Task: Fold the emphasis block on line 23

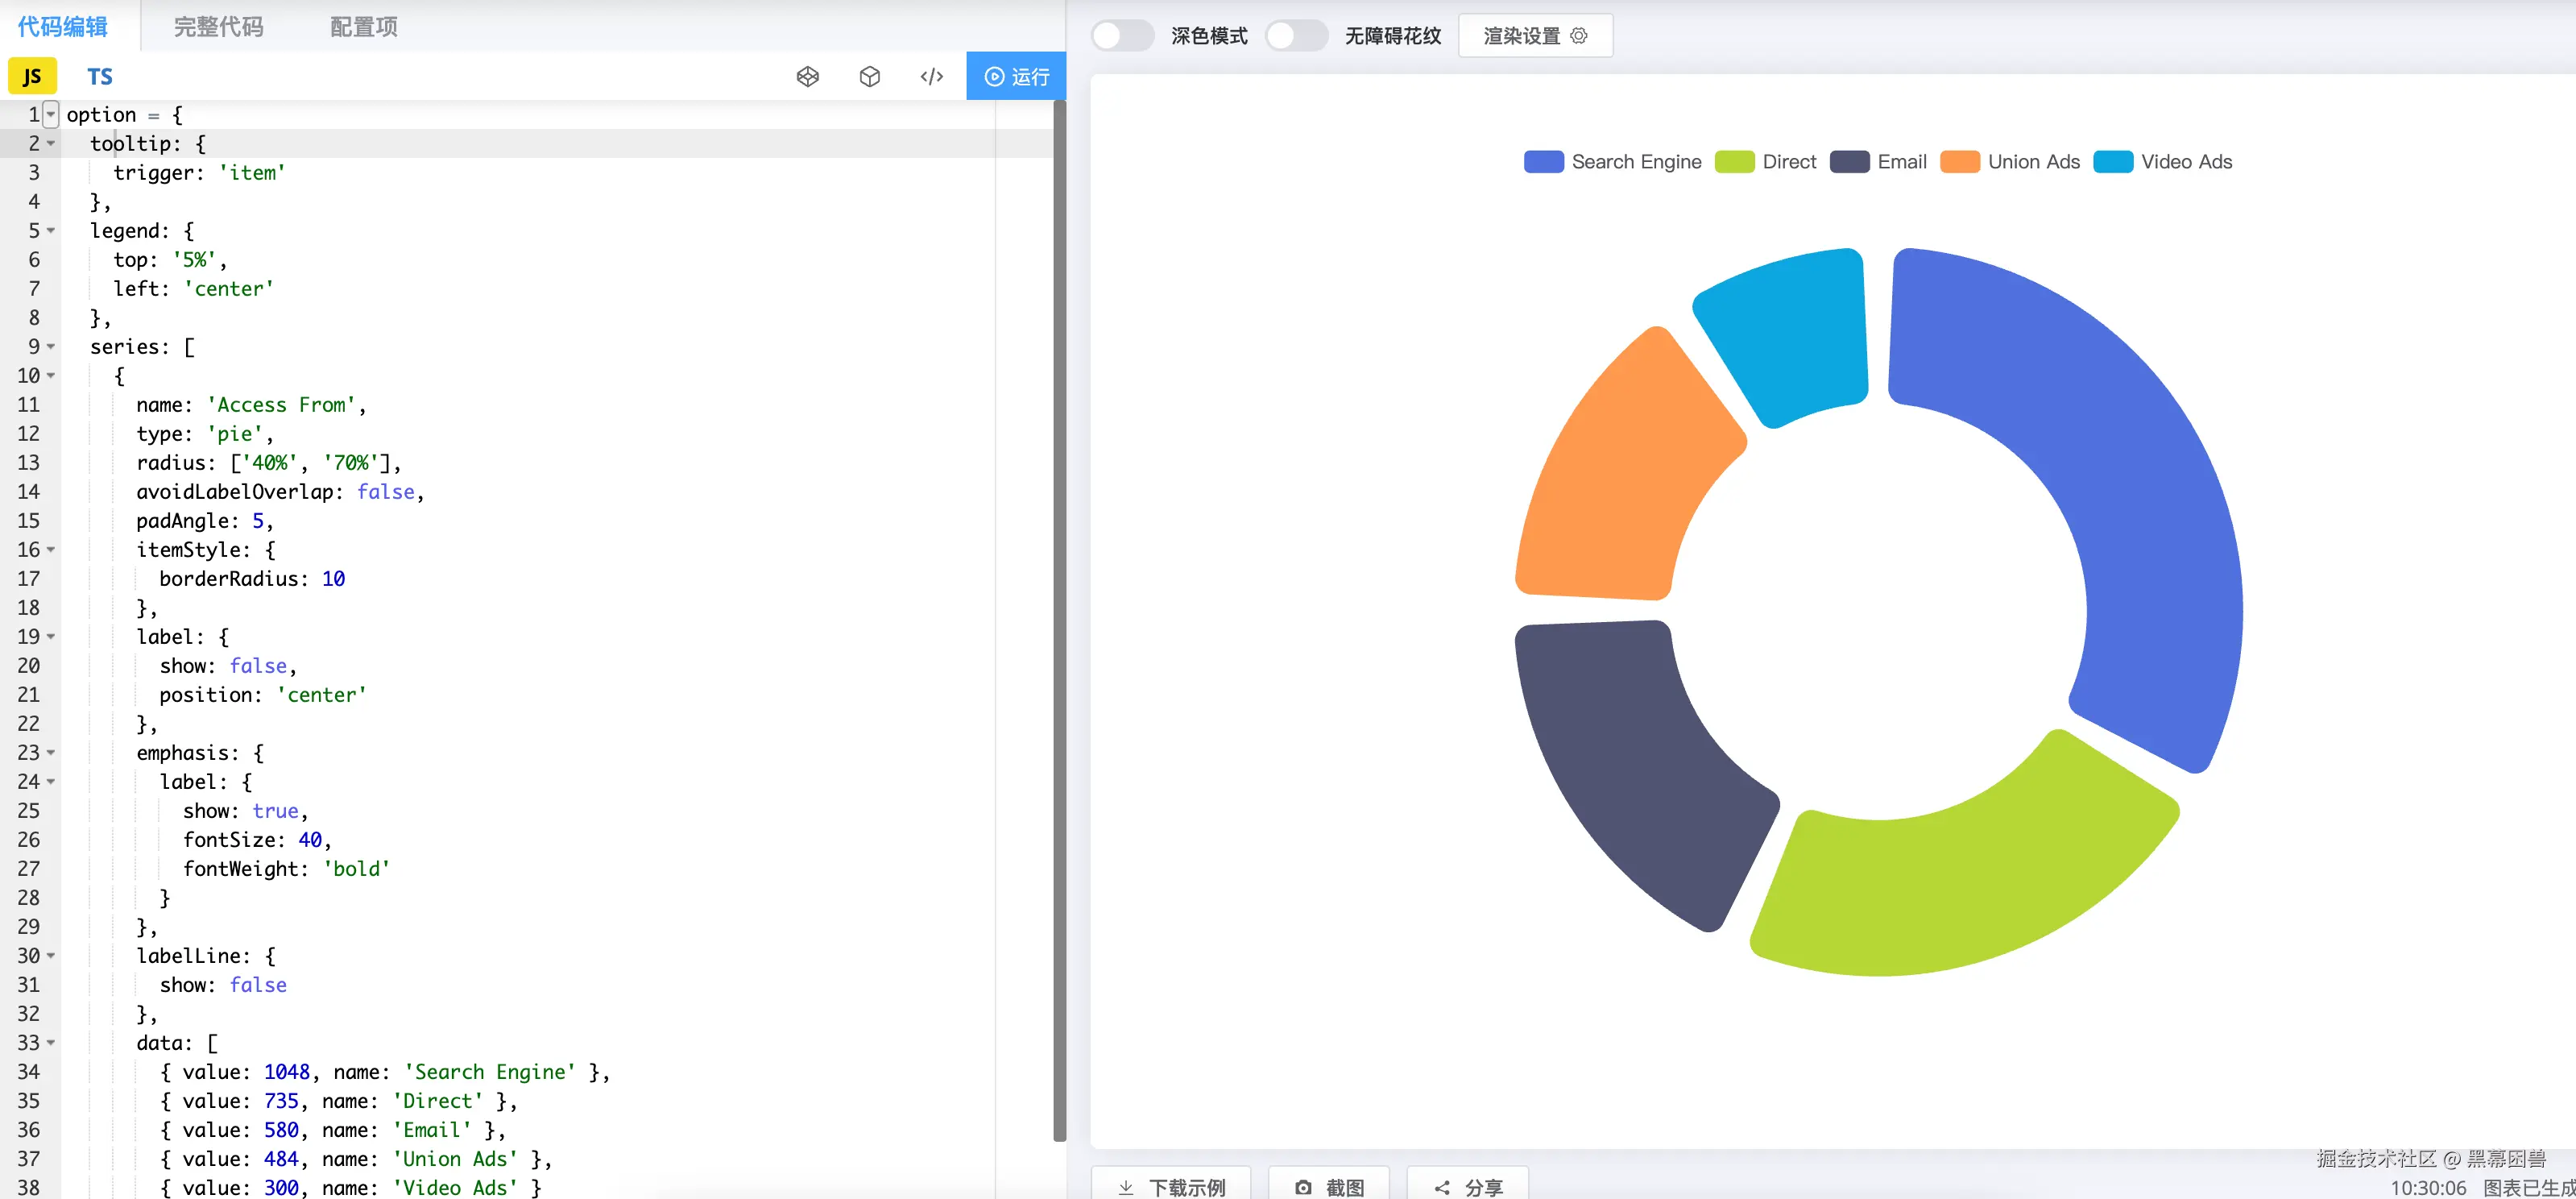Action: (51, 753)
